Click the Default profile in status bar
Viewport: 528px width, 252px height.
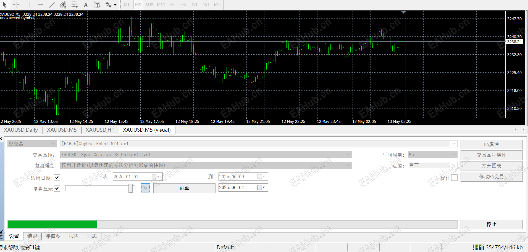[x=225, y=247]
